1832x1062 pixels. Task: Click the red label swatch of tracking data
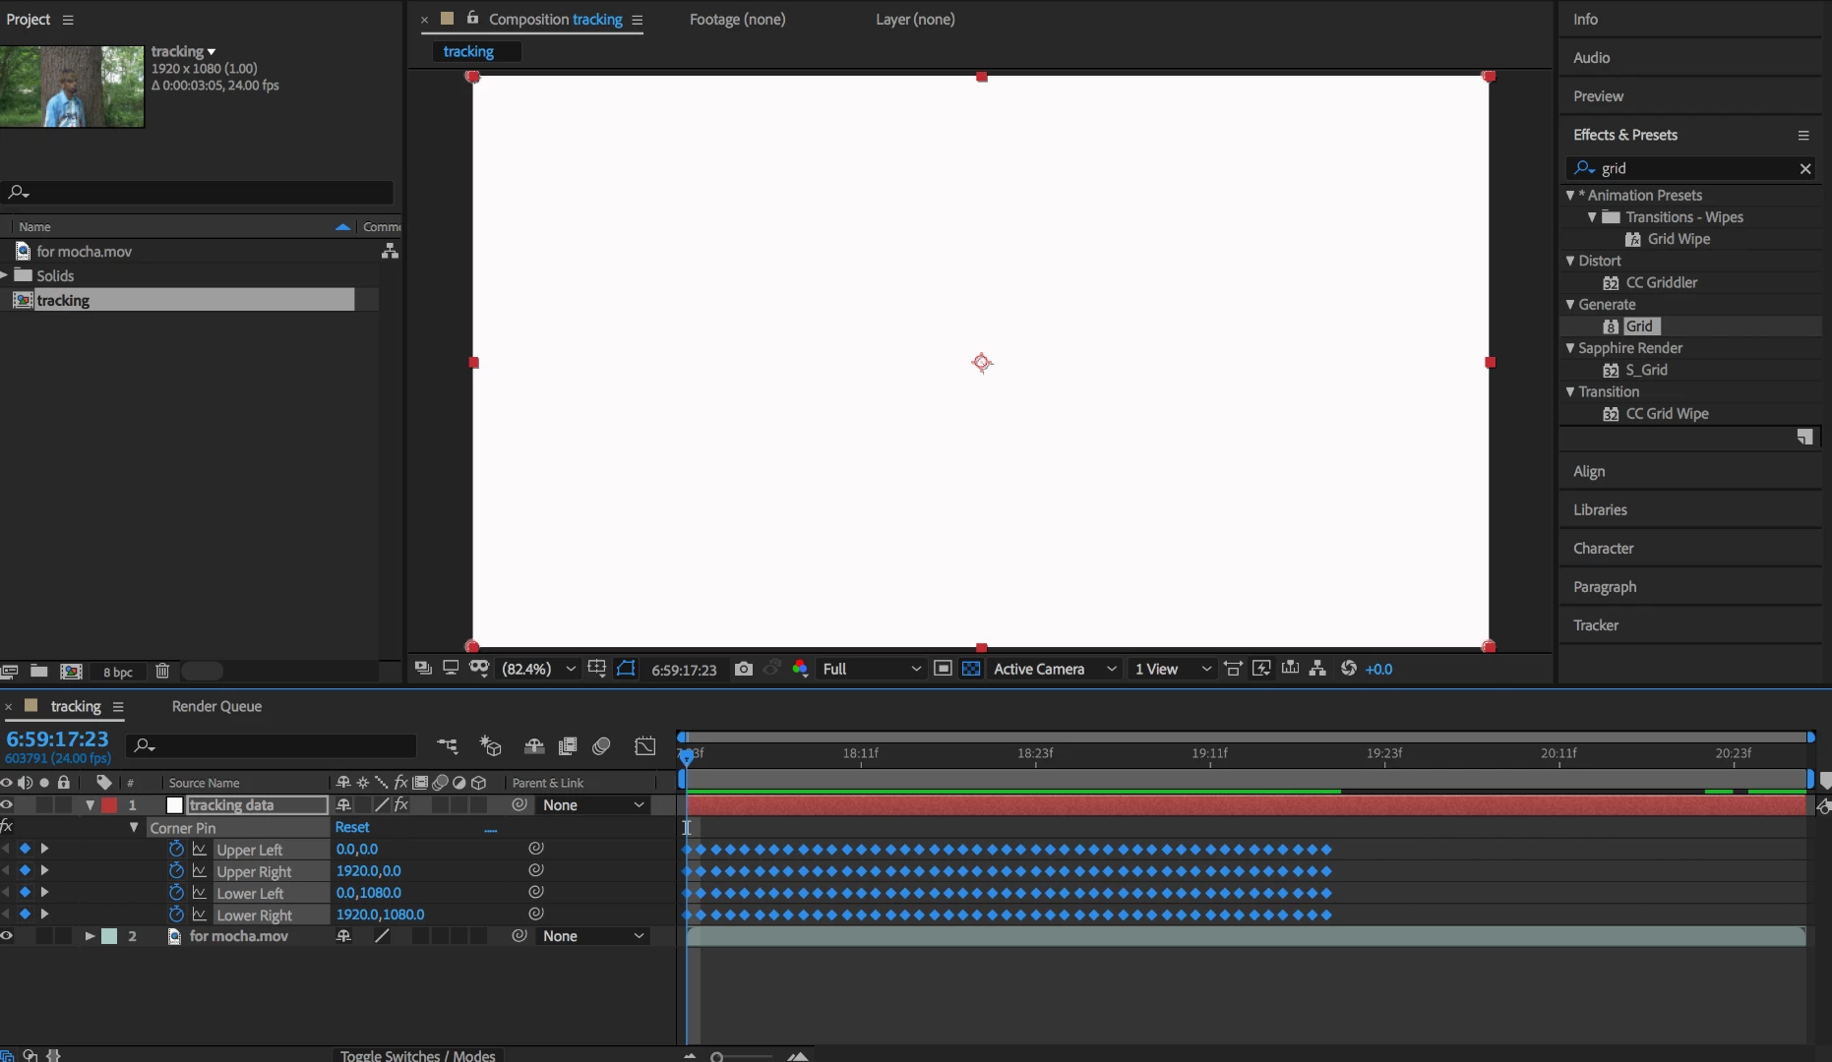coord(109,804)
